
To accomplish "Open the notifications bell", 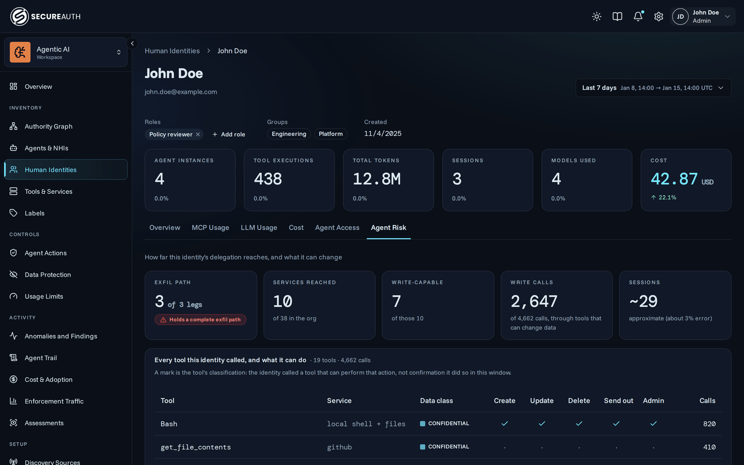I will pyautogui.click(x=638, y=17).
